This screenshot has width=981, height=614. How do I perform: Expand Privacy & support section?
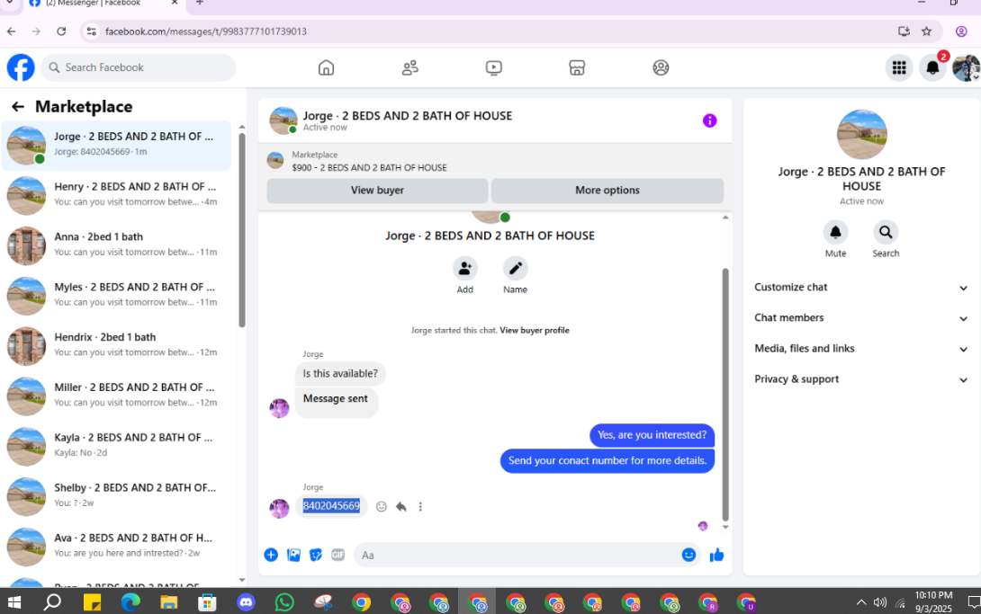(x=861, y=379)
